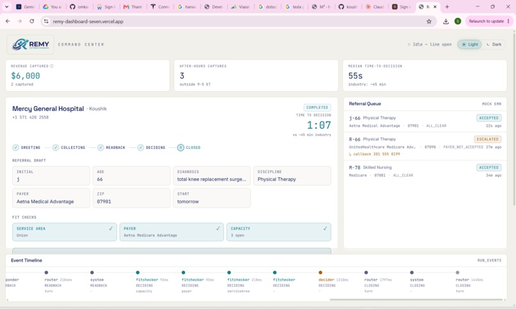Select the decider 1310ms timeline marker

click(320, 272)
